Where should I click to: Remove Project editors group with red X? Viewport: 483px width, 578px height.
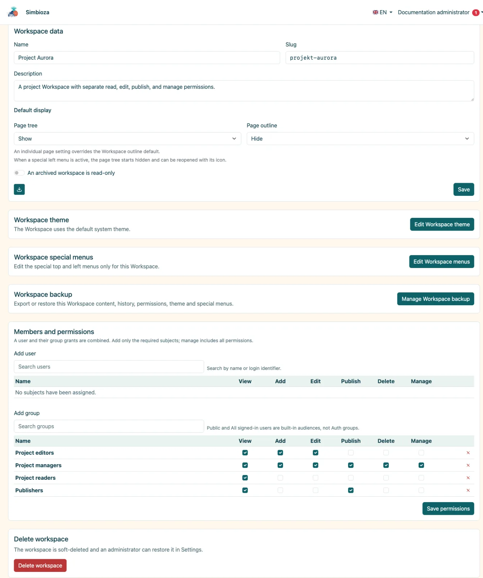(468, 453)
